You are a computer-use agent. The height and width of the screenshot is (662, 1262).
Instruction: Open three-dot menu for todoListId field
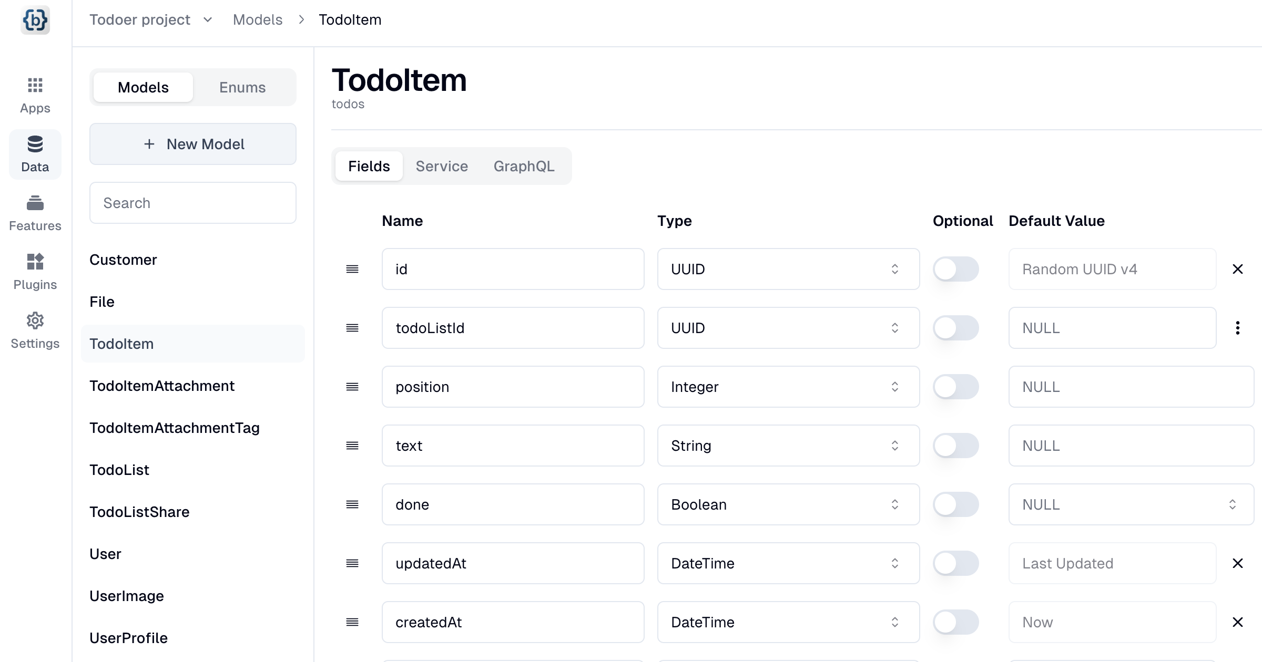[x=1237, y=328]
